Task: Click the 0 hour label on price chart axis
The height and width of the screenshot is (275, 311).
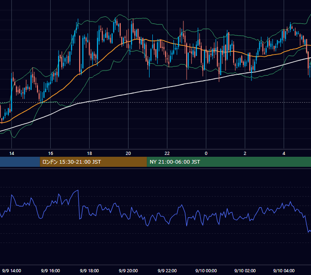Action: (x=206, y=154)
